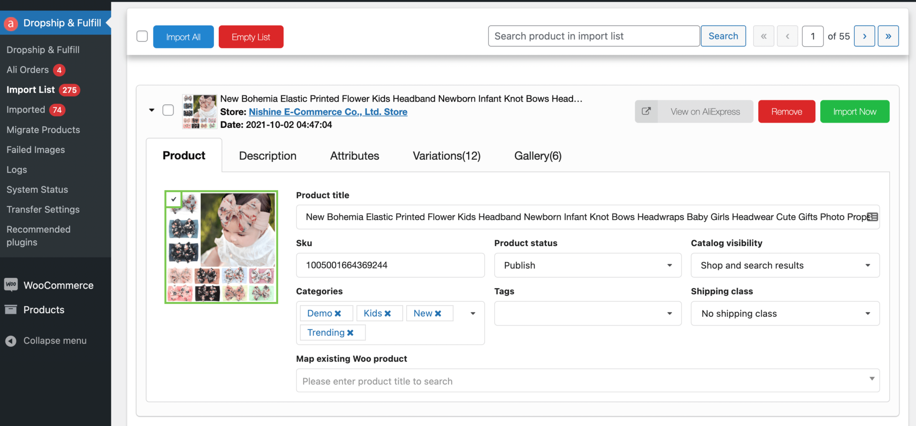Click into the Sku field
The height and width of the screenshot is (426, 916).
click(390, 265)
